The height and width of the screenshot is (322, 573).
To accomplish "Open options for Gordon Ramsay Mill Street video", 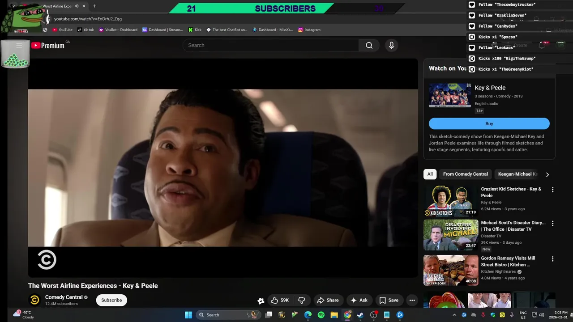I will pos(552,259).
